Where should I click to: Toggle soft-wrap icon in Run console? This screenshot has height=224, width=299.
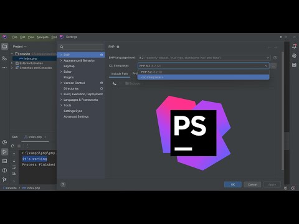coord(14,167)
